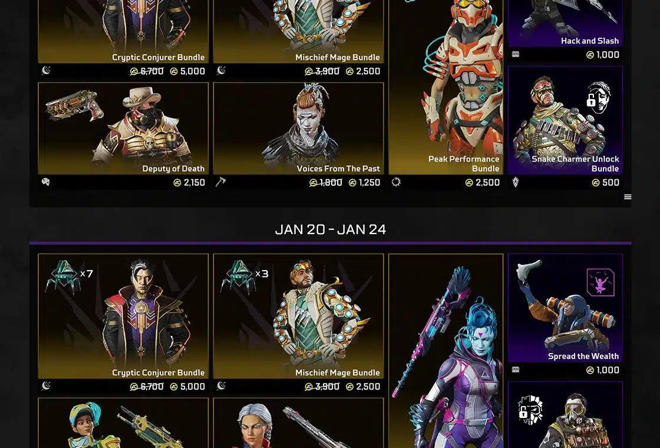Screen dimensions: 660x448
Task: Click the axe icon under Voices From The Past
Action: (221, 182)
